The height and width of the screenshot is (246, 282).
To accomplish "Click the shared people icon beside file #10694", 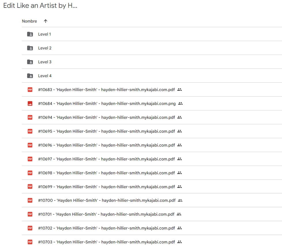I will click(180, 117).
